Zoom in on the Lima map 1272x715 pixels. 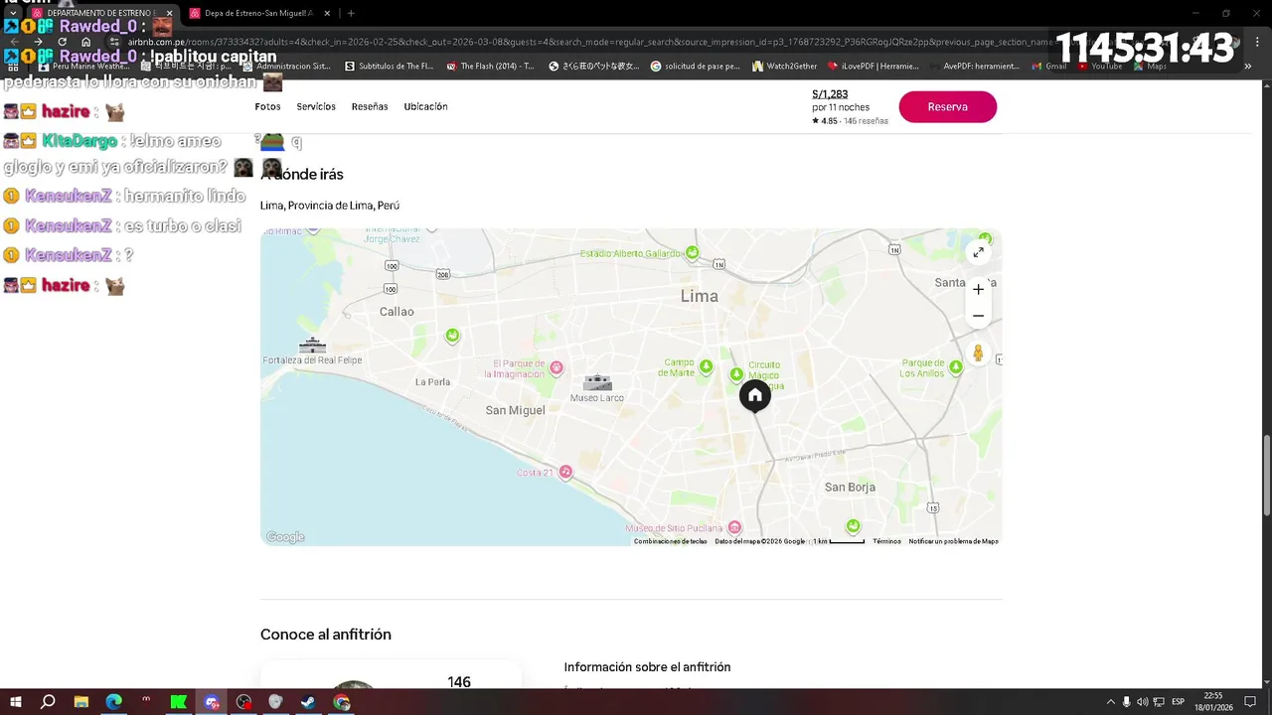(x=979, y=290)
